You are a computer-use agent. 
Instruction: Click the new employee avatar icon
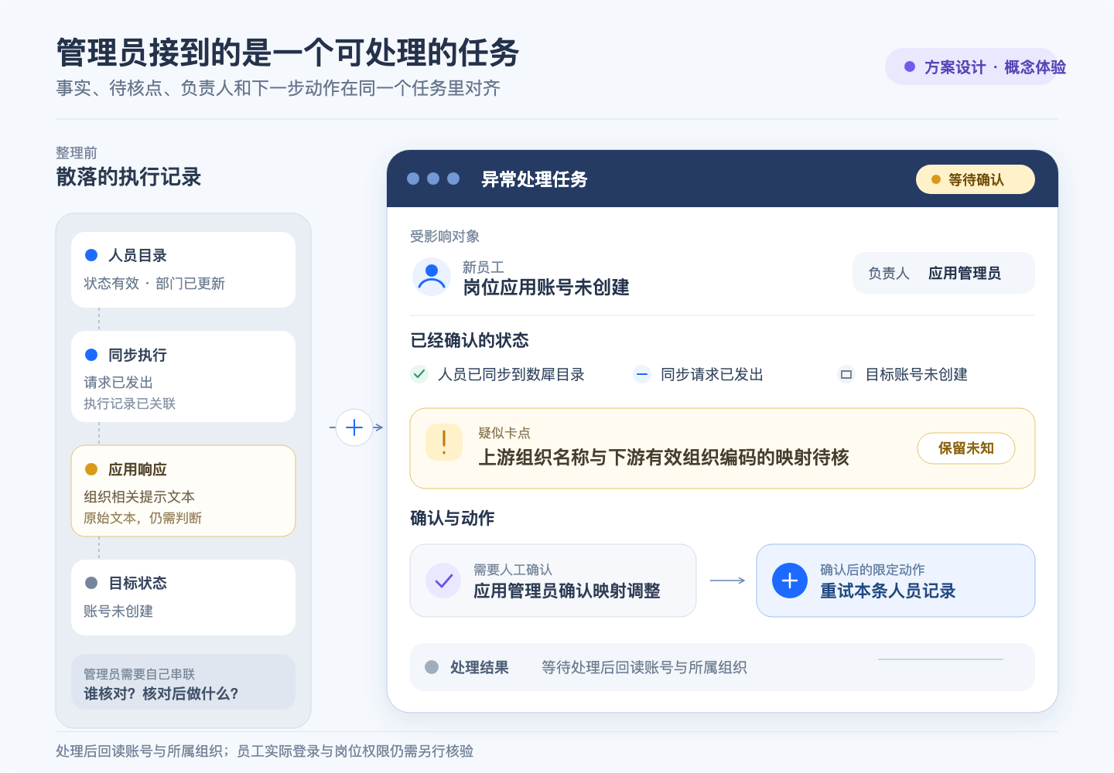(x=432, y=277)
